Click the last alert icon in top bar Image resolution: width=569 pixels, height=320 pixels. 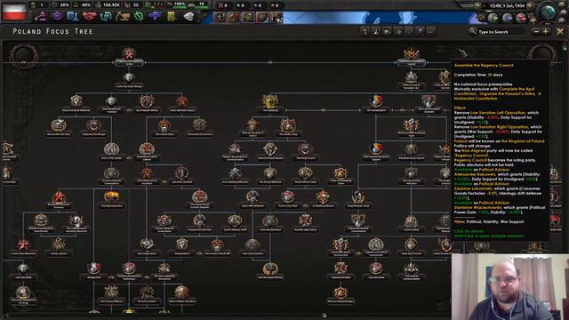coord(276,17)
